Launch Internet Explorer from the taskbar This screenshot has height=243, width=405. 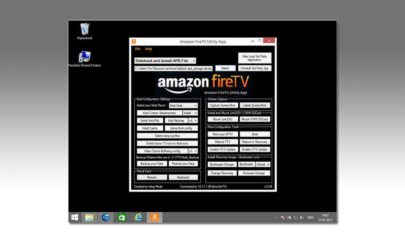pos(138,217)
